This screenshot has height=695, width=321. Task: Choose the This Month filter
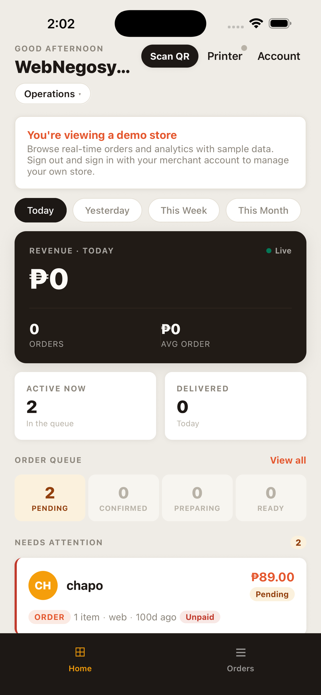[263, 210]
